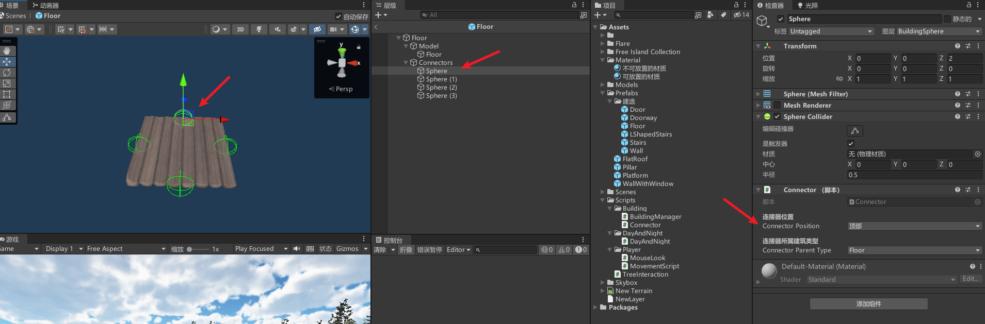The width and height of the screenshot is (985, 324).
Task: Select the Rotate tool
Action: click(7, 73)
